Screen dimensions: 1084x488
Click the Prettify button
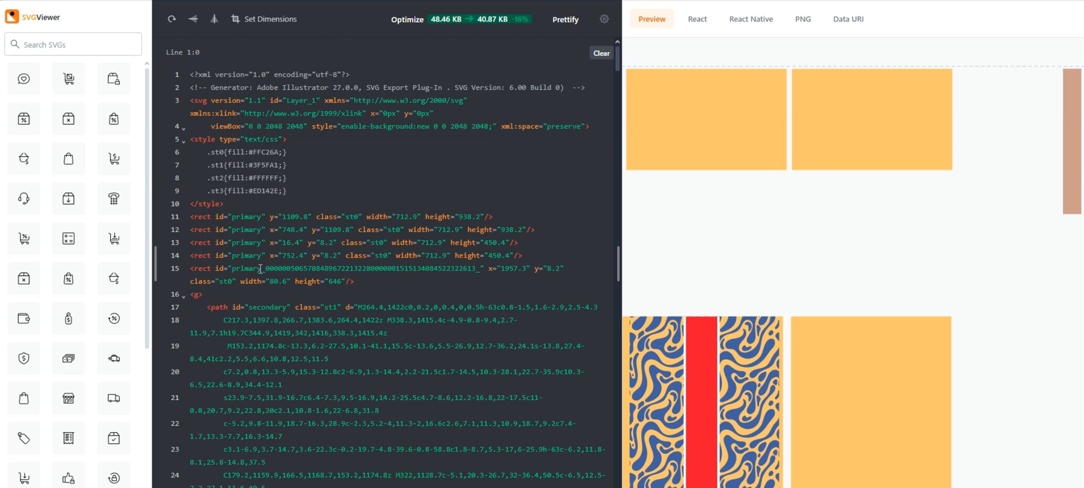pyautogui.click(x=565, y=19)
